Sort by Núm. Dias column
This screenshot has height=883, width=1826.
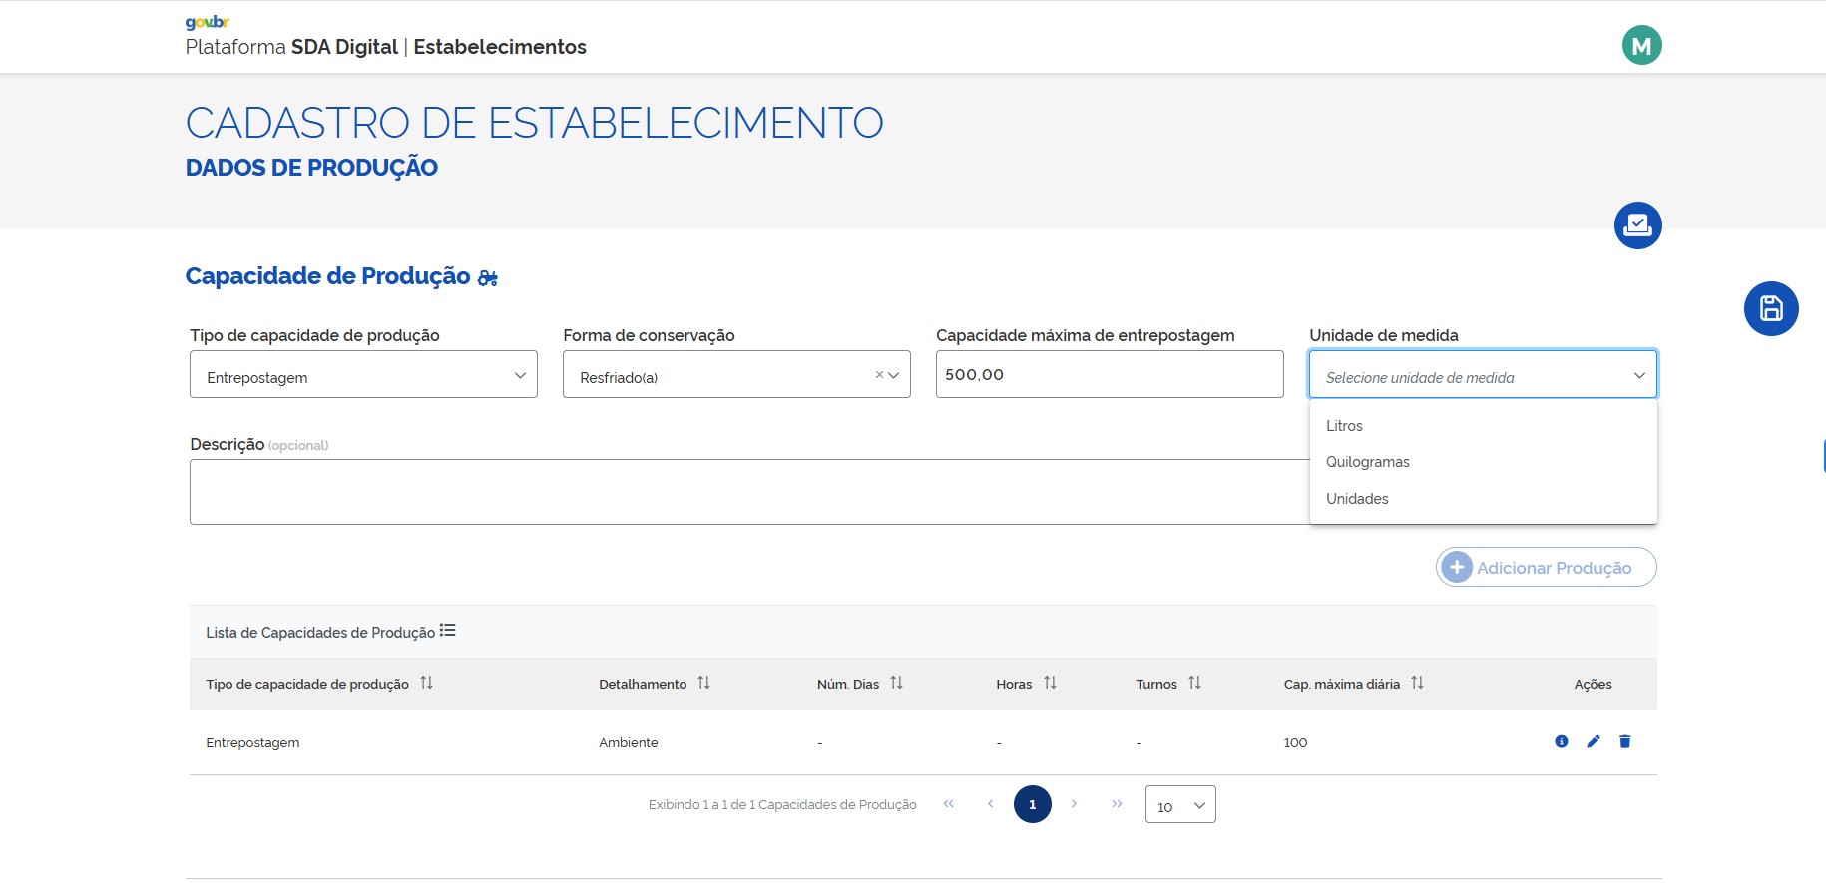pyautogui.click(x=896, y=683)
